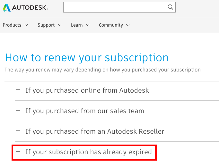219x167 pixels.
Task: Expand 'If your subscription has already expired'
Action: point(89,152)
